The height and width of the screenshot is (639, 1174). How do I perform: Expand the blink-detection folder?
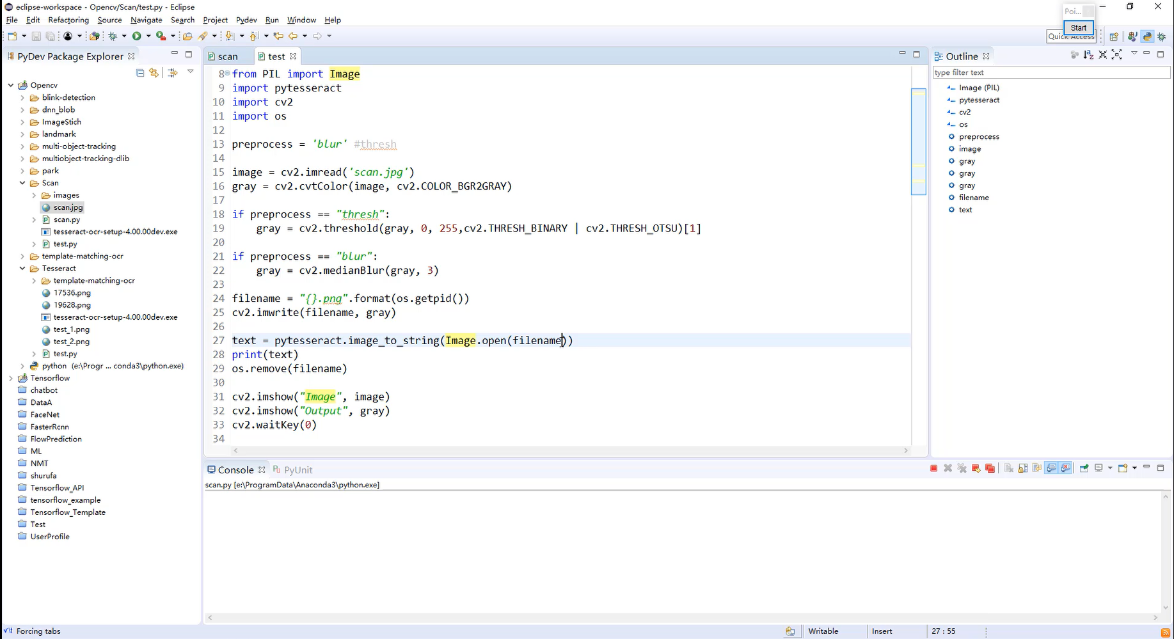22,97
